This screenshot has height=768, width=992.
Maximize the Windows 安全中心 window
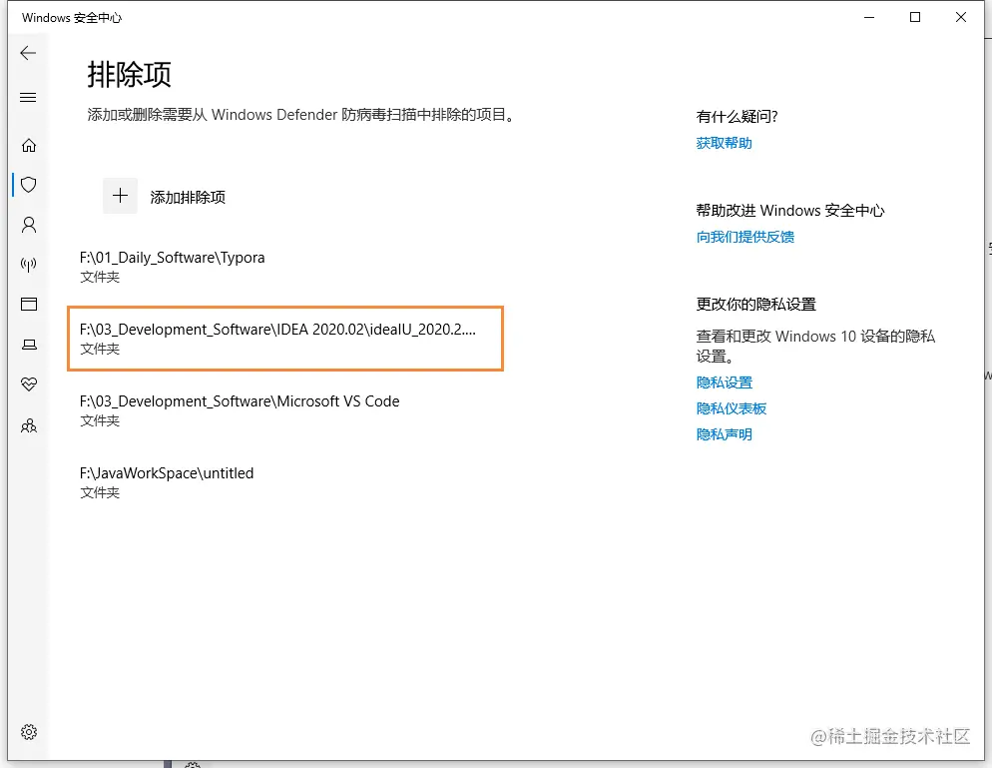coord(915,17)
